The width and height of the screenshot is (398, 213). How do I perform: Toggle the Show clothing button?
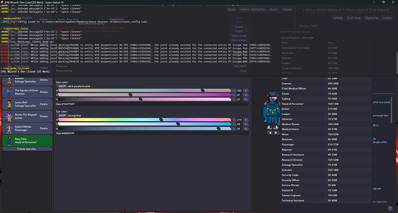[x=243, y=70]
